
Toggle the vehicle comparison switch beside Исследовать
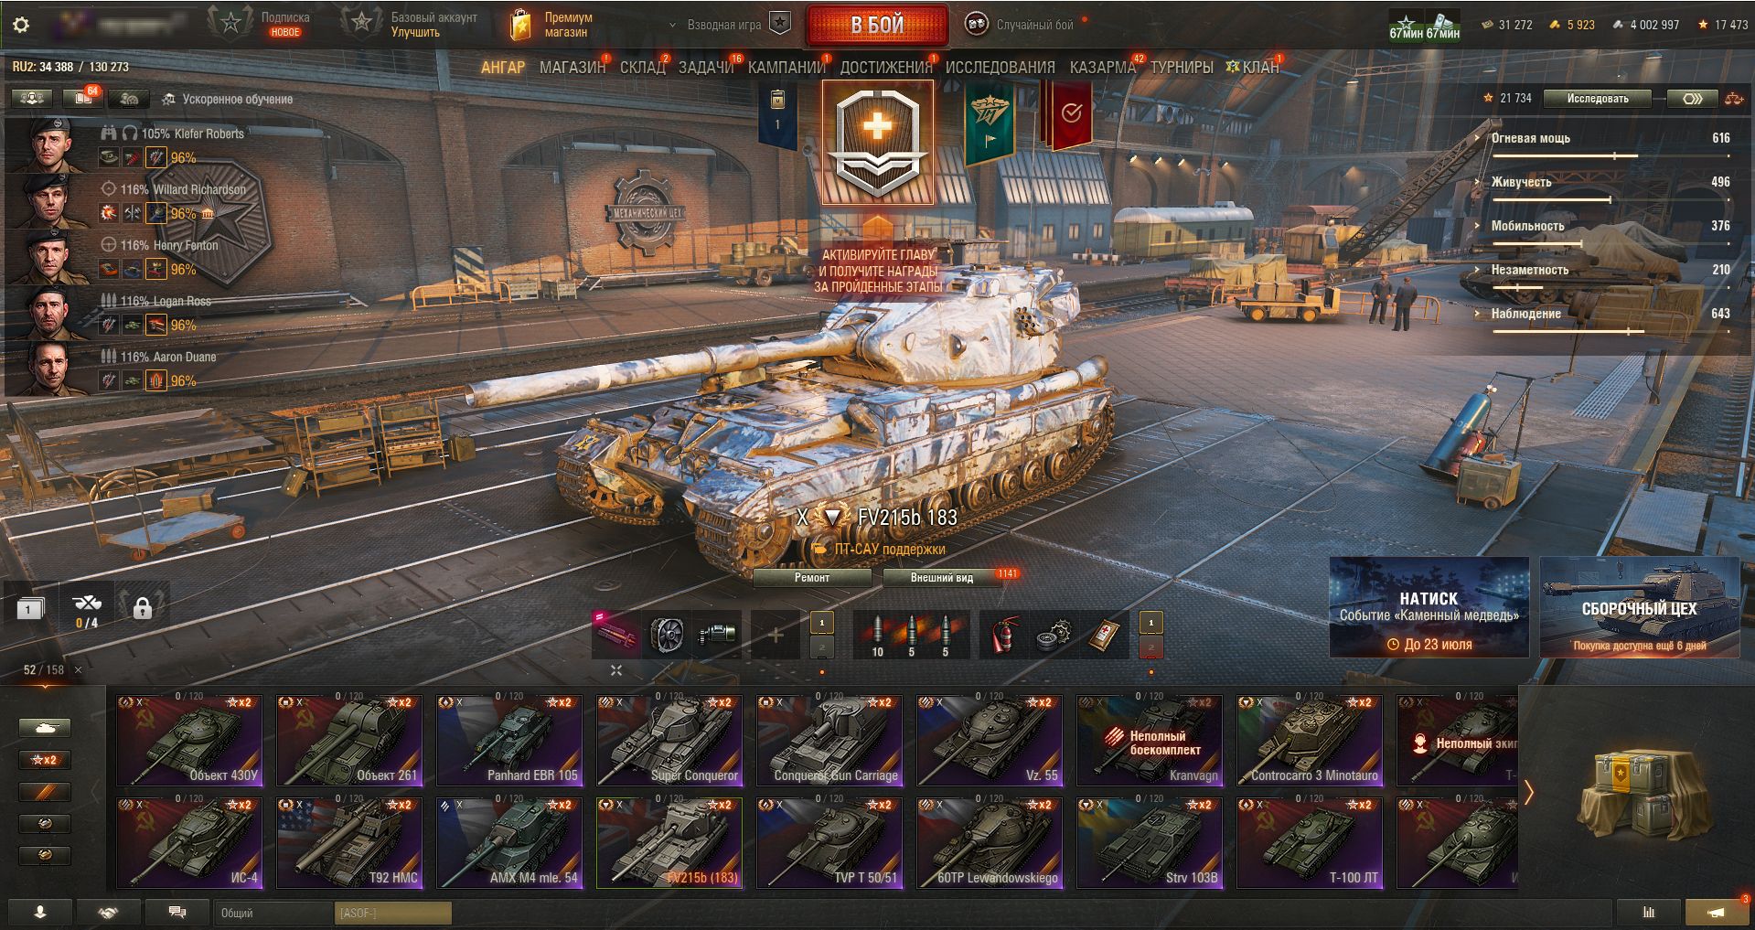(1692, 99)
